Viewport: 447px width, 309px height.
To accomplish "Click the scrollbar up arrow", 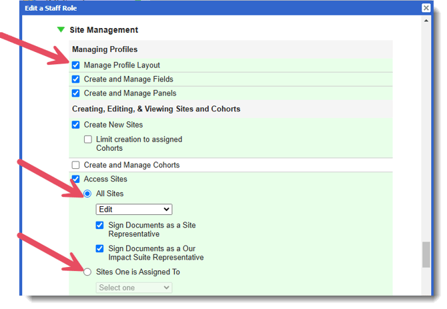I will 426,20.
